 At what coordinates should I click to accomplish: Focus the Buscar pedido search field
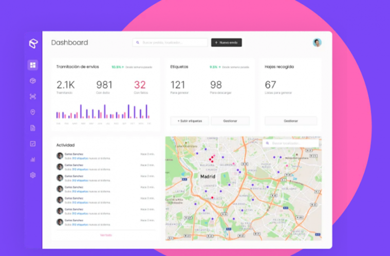170,42
